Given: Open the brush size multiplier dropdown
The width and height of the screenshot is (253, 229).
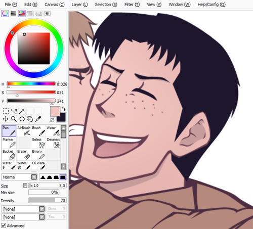Looking at the screenshot, I should coord(25,186).
